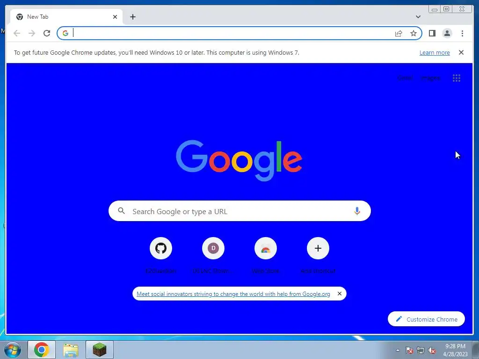Click the Chrome taskbar icon
Viewport: 479px width, 359px height.
42,350
